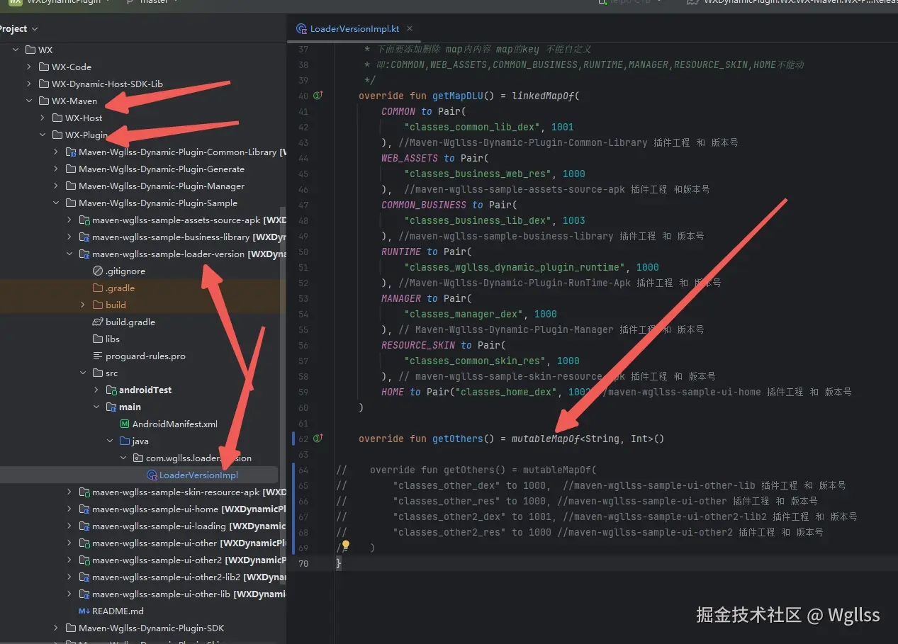Click the version number 1001
The image size is (898, 644).
coord(563,127)
